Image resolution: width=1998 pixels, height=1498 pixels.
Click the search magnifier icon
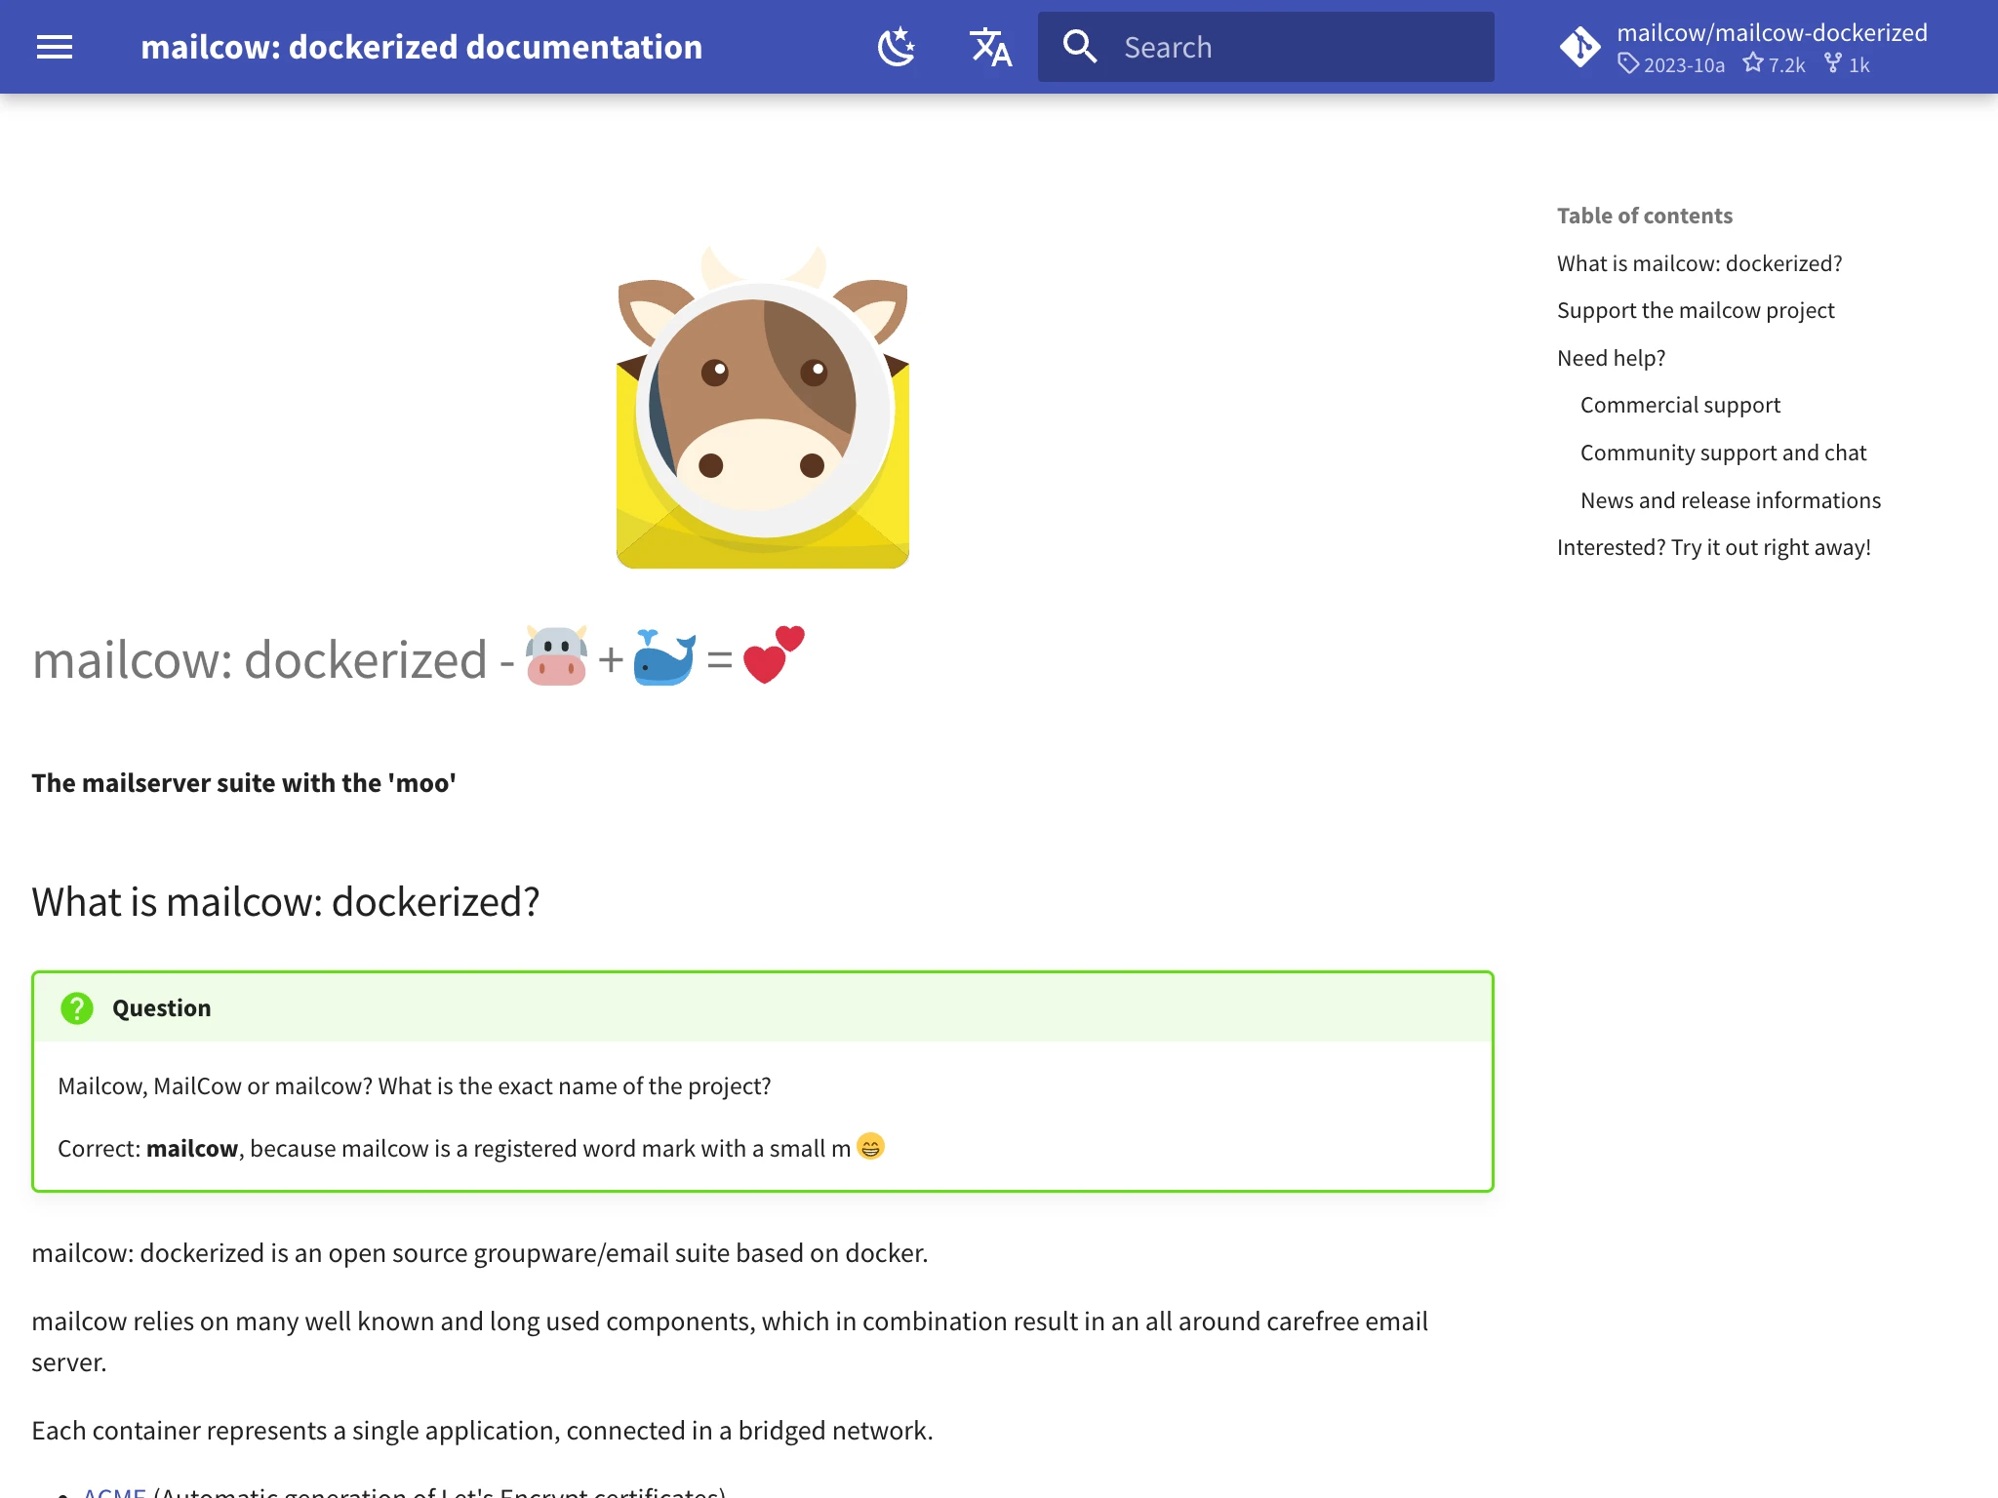[1081, 46]
